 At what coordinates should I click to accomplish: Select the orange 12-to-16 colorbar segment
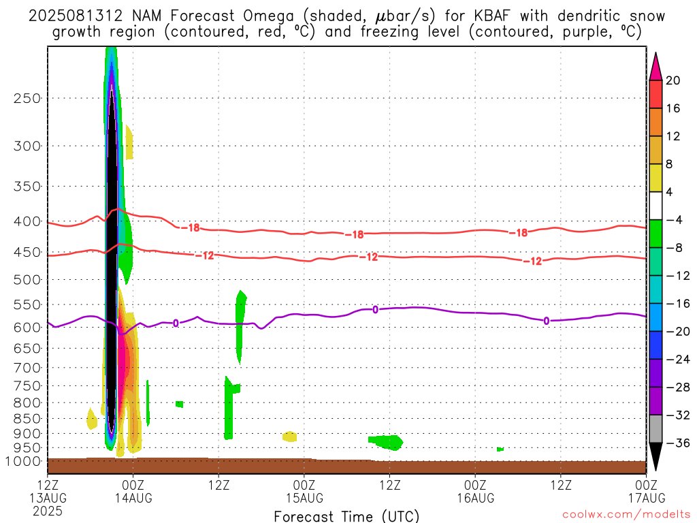(655, 123)
